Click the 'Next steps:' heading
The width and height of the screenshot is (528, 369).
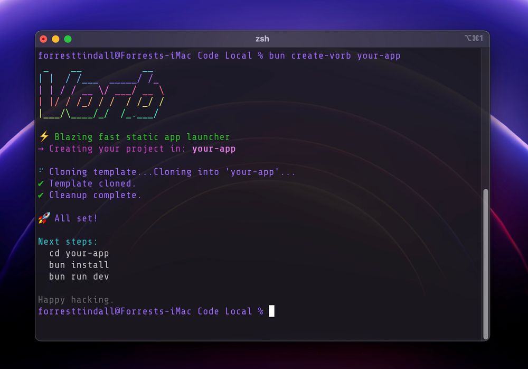coord(68,242)
